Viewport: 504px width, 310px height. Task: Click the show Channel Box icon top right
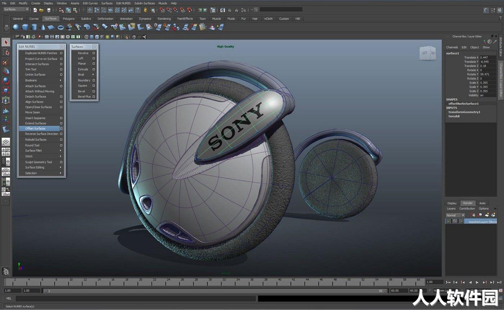click(500, 10)
